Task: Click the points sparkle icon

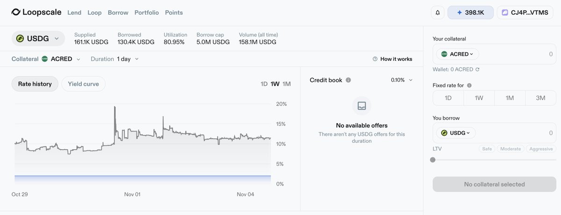Action: 460,13
